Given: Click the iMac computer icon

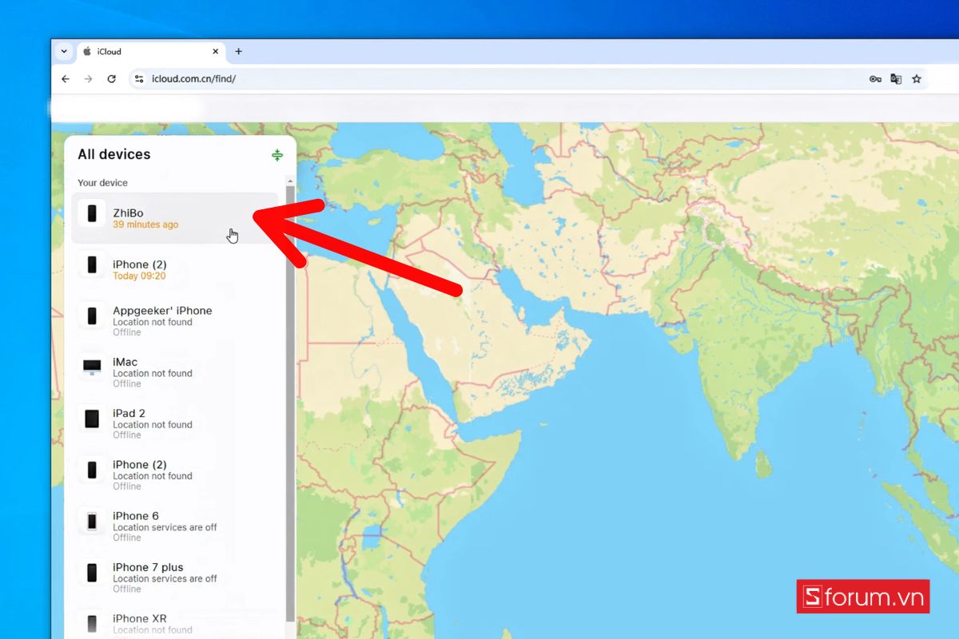Looking at the screenshot, I should pos(92,367).
